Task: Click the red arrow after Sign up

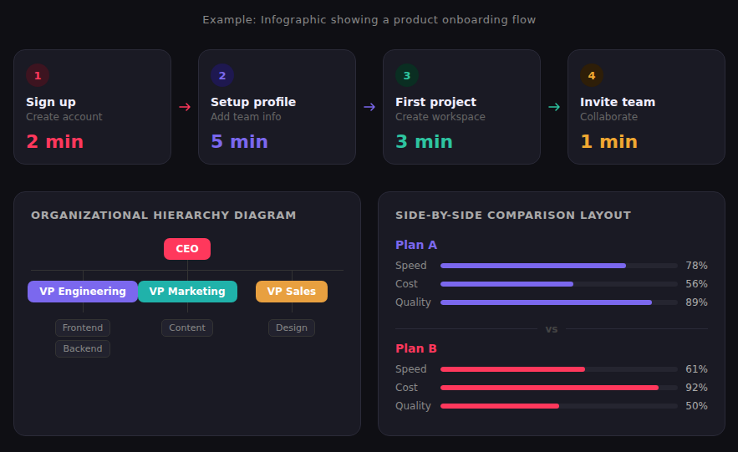Action: 185,107
